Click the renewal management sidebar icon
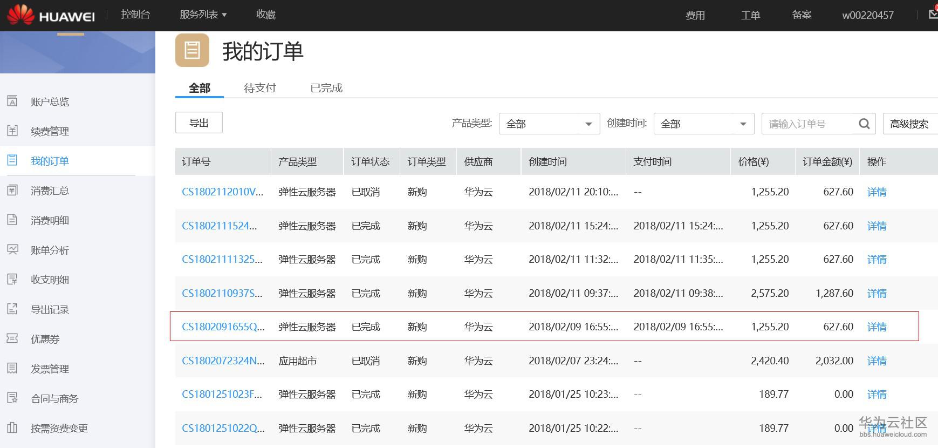 coord(12,131)
